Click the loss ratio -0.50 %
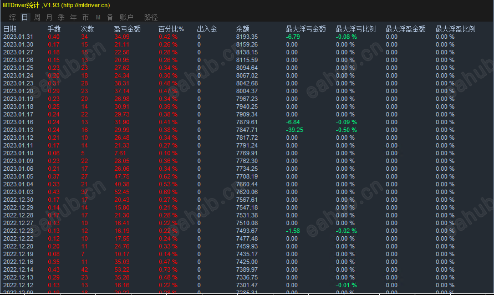The height and width of the screenshot is (295, 494). [346, 130]
